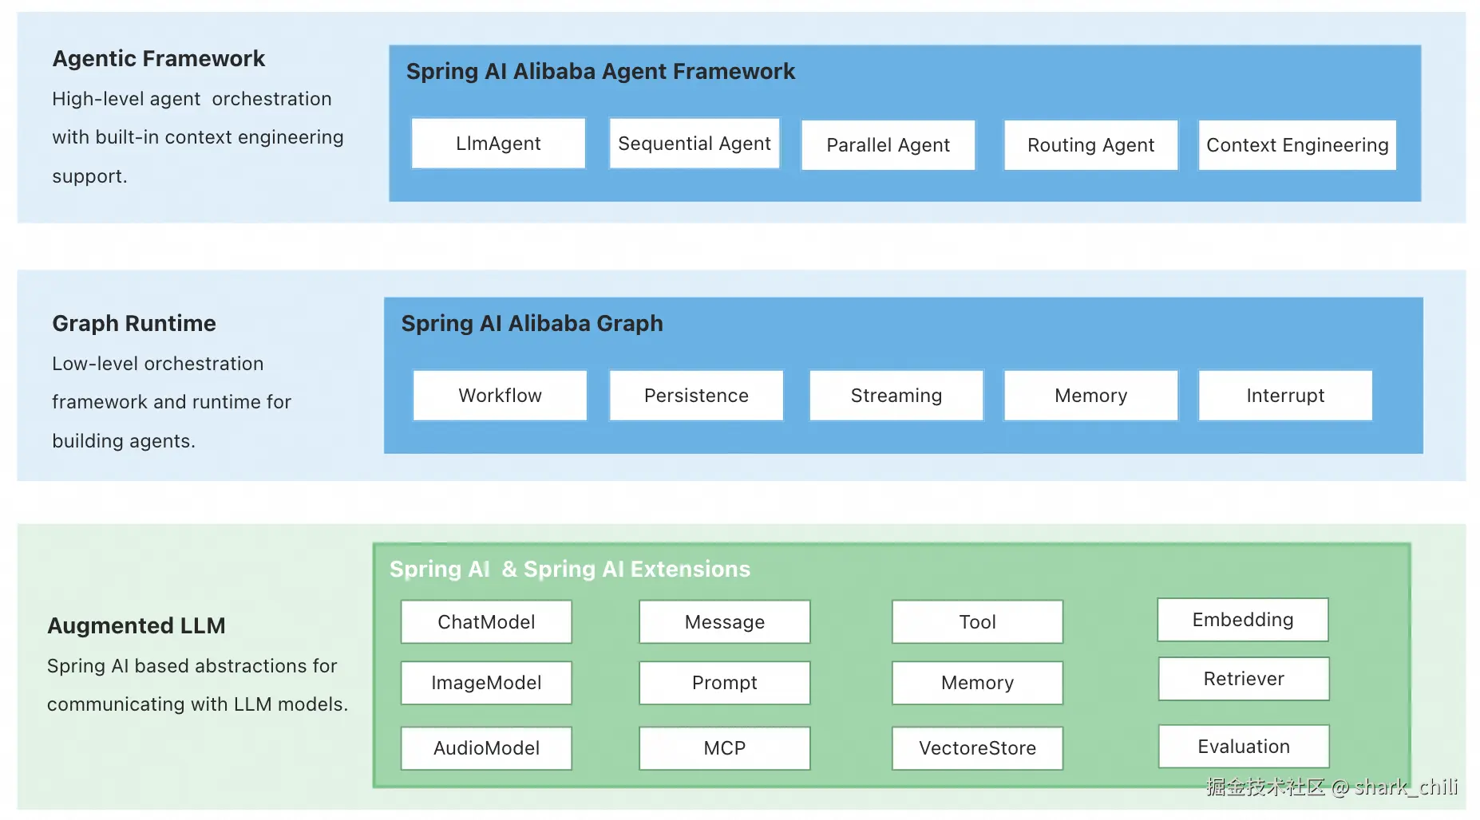Select the Prompt box

(x=724, y=683)
